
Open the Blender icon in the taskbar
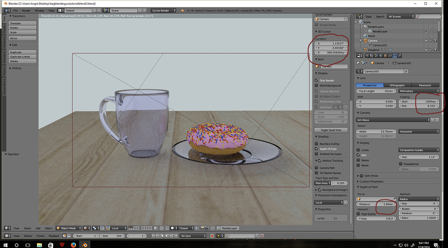click(84, 245)
